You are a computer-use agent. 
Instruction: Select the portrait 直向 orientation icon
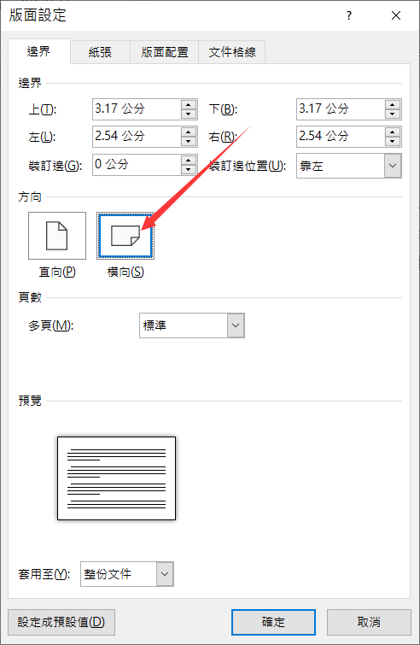(57, 236)
